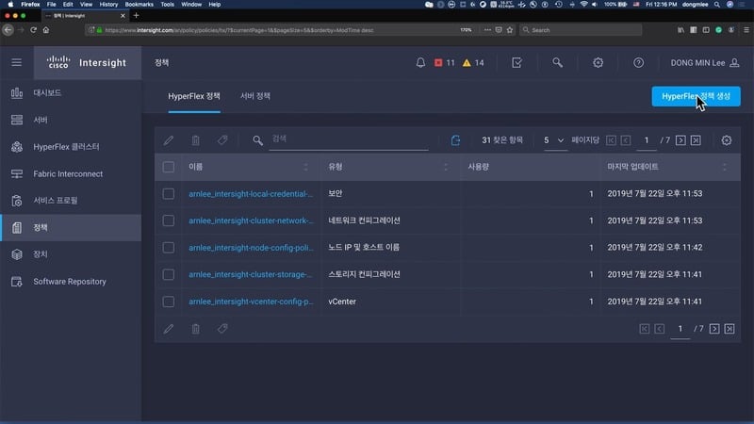Open the items per page dropdown
Image resolution: width=754 pixels, height=424 pixels.
554,140
